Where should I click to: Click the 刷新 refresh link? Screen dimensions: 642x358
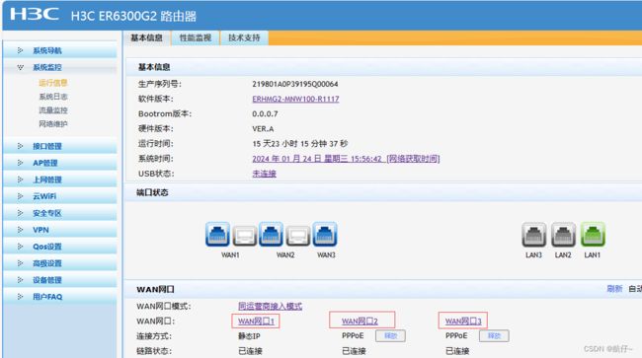(614, 289)
